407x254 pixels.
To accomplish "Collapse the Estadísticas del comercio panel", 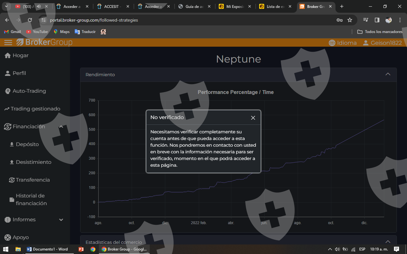I will click(x=388, y=242).
